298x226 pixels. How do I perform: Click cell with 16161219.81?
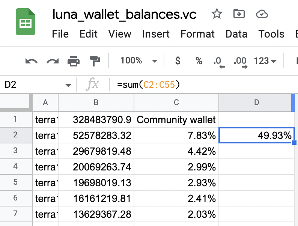96,198
